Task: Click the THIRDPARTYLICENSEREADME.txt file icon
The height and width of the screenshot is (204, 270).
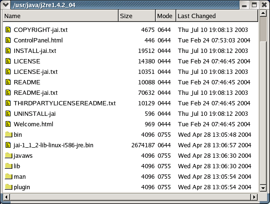Action: [x=8, y=103]
